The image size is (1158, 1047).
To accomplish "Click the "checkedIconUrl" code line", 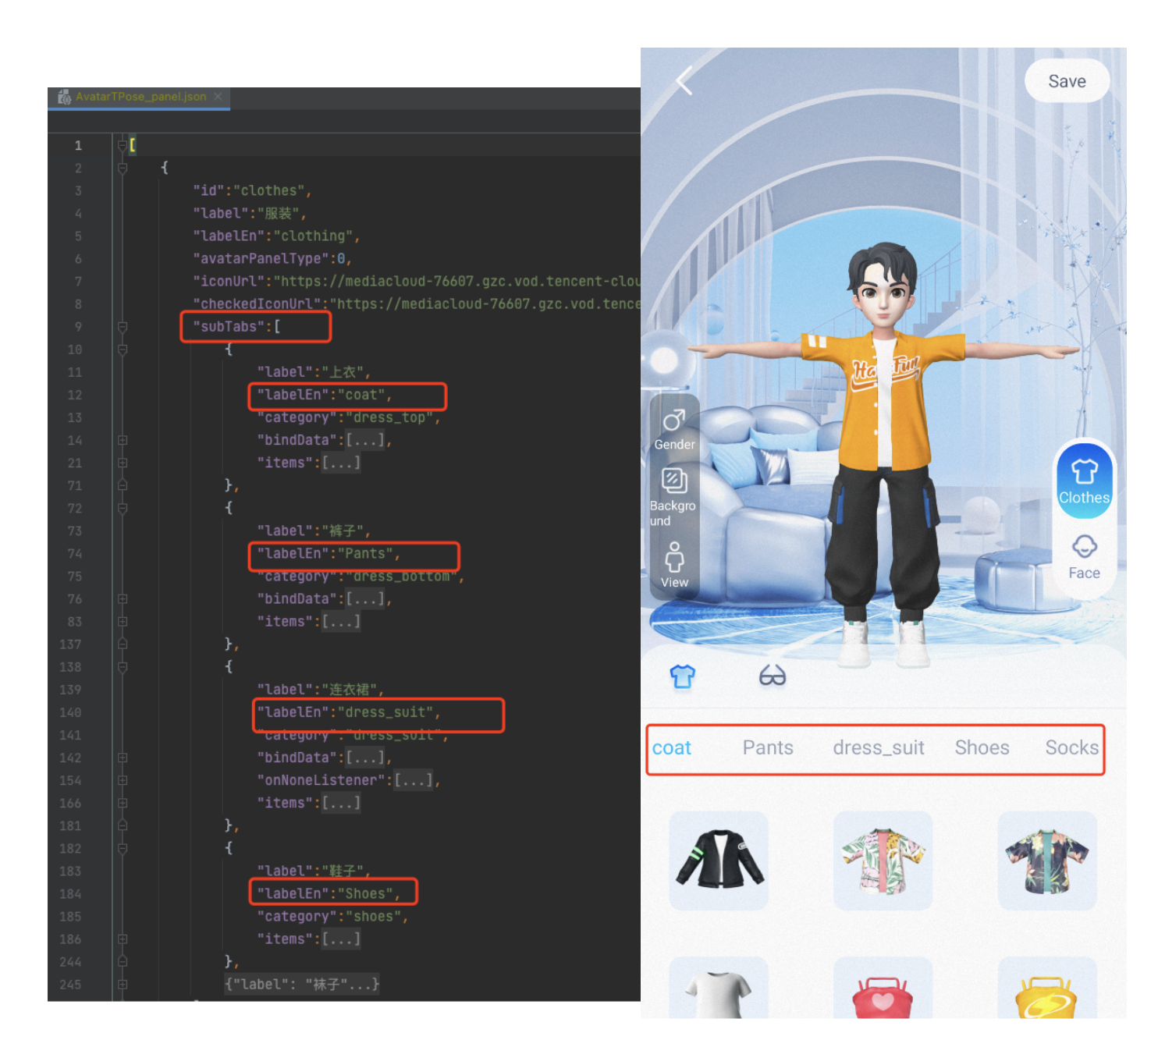I will tap(417, 303).
